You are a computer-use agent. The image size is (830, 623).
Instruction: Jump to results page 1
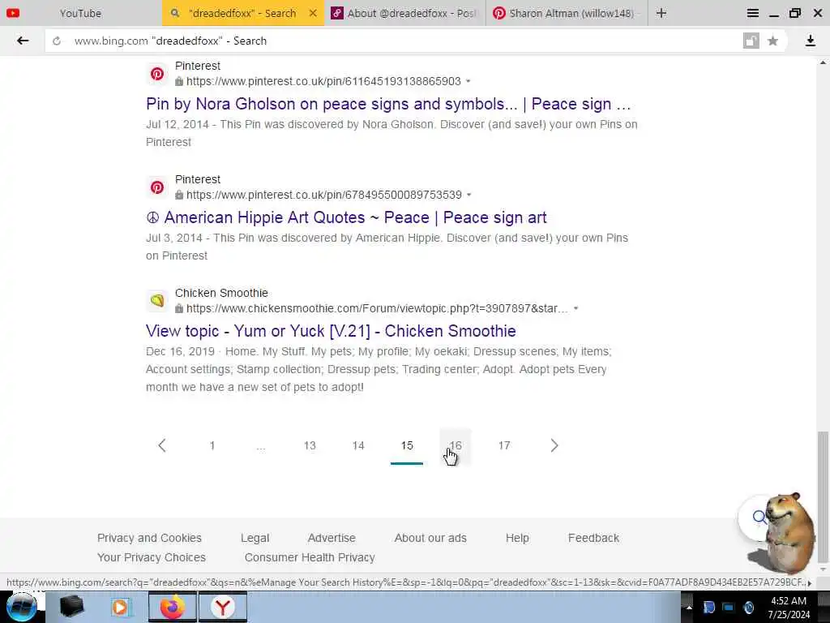212,445
